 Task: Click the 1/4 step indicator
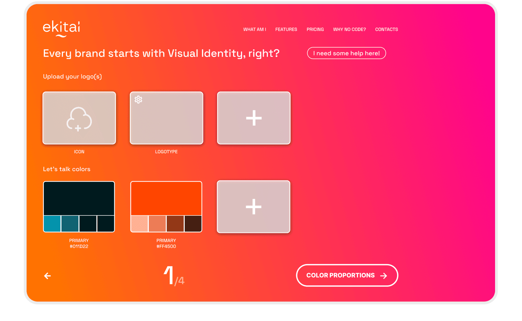174,276
